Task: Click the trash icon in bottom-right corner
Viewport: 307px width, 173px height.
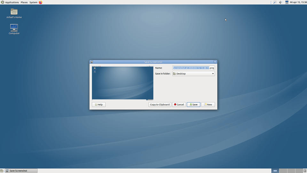Action: click(x=304, y=171)
